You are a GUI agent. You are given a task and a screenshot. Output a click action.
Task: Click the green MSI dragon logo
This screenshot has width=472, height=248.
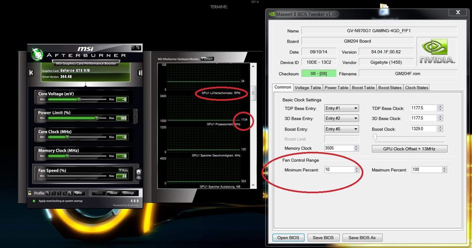(37, 55)
